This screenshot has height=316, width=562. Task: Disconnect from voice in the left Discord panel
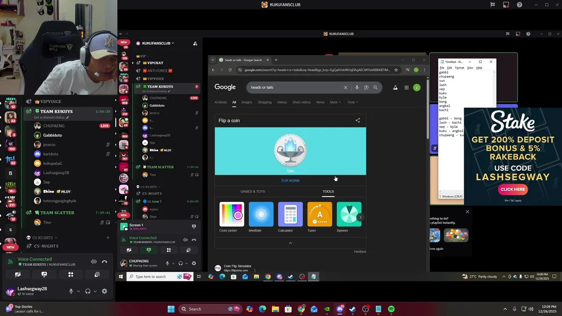pyautogui.click(x=104, y=262)
